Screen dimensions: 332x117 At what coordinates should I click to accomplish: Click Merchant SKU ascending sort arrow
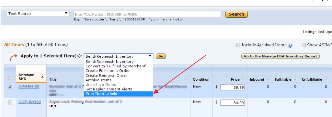[42, 77]
